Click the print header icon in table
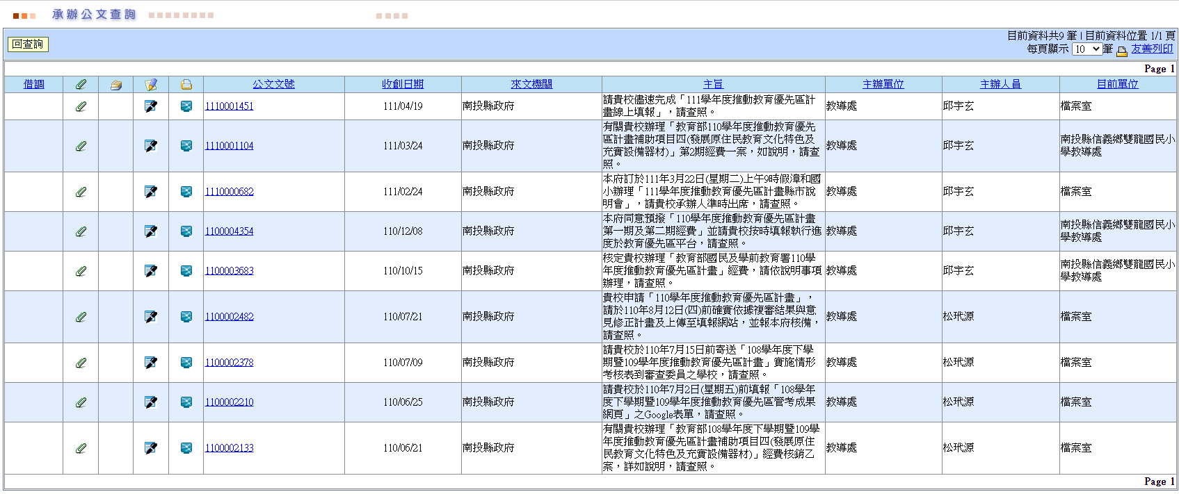This screenshot has height=494, width=1179. tap(186, 85)
